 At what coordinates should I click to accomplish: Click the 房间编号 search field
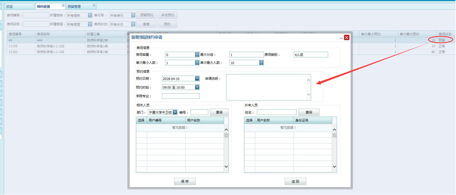[x=36, y=15]
